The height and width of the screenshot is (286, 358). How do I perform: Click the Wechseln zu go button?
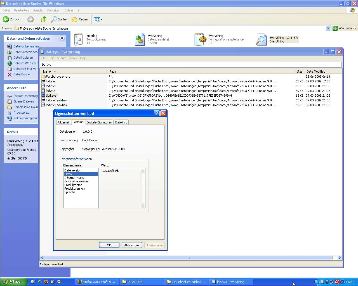(x=344, y=28)
